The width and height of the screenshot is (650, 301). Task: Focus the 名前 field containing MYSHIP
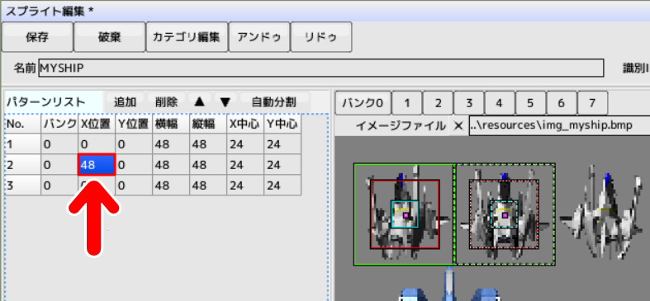(320, 68)
